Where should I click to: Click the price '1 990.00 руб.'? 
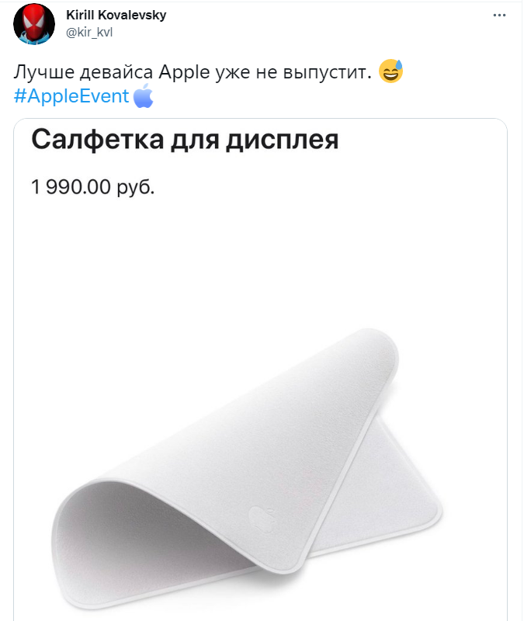tap(92, 186)
